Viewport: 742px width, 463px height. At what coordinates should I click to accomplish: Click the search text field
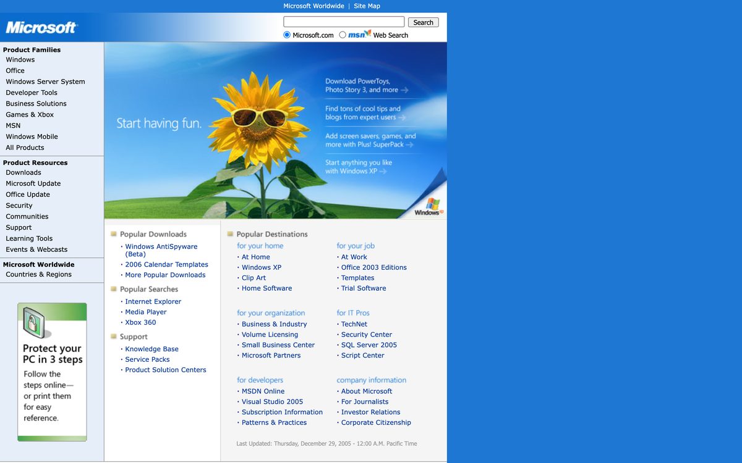[x=344, y=22]
